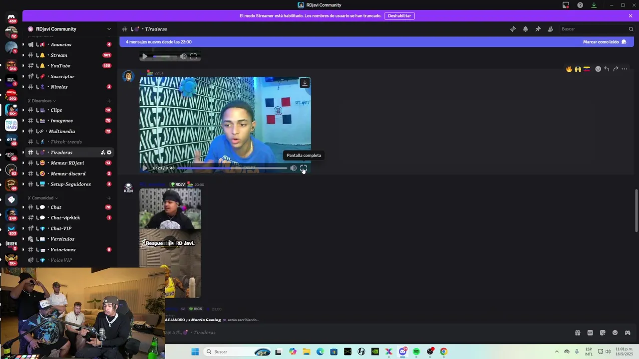Open the gift icon in message bar

tap(578, 333)
